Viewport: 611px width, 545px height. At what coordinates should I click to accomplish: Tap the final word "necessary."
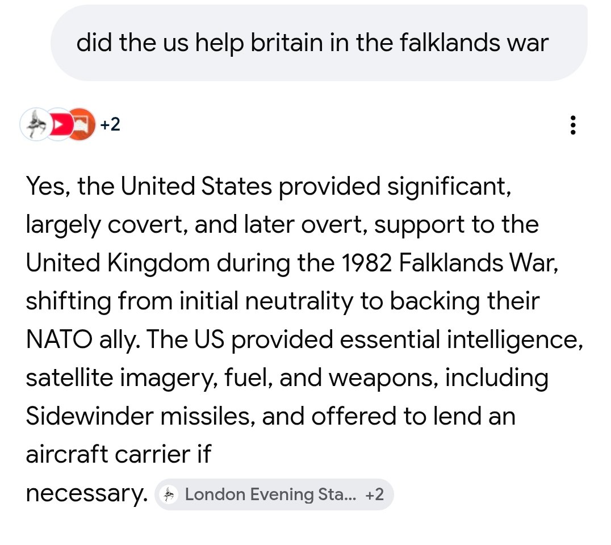[86, 494]
